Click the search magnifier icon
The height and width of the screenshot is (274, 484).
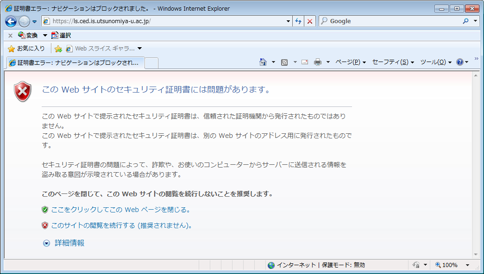(x=465, y=21)
